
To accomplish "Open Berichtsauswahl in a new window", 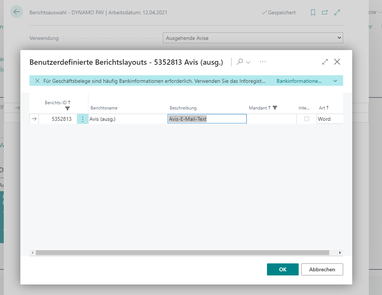I will pyautogui.click(x=324, y=12).
